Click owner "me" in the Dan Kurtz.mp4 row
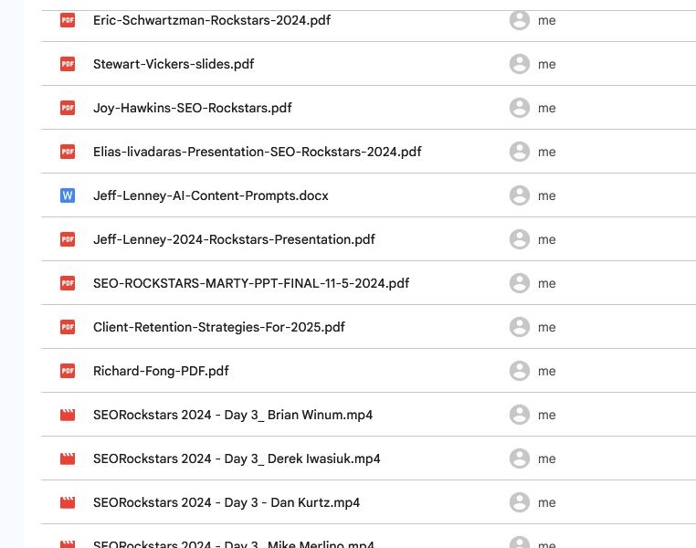Screen dimensions: 696x548 [546, 502]
